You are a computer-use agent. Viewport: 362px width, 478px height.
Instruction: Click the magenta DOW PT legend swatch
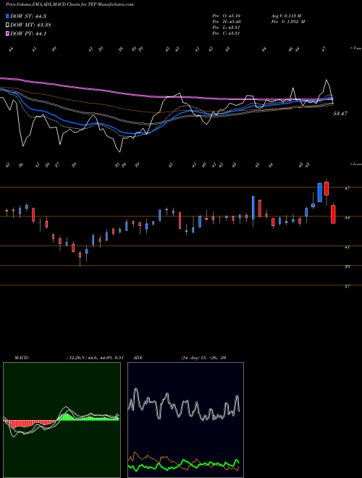tap(8, 34)
